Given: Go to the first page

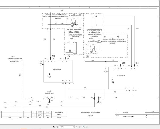Looking at the screenshot, I should 54,127.
